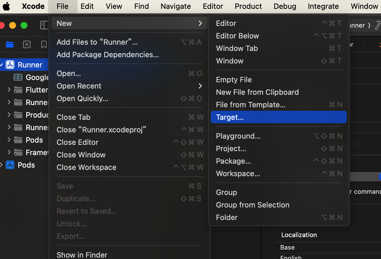Click the Pods group folder icon

click(x=18, y=140)
